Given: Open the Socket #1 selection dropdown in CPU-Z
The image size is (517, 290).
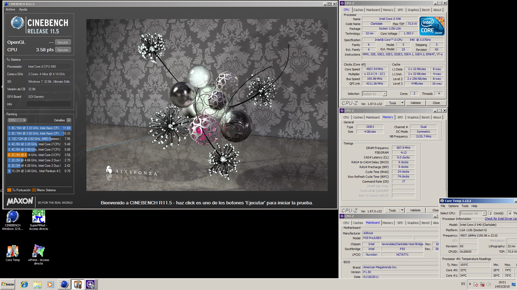Looking at the screenshot, I should pos(374,94).
